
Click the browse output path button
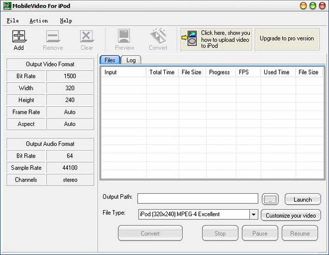(x=270, y=199)
